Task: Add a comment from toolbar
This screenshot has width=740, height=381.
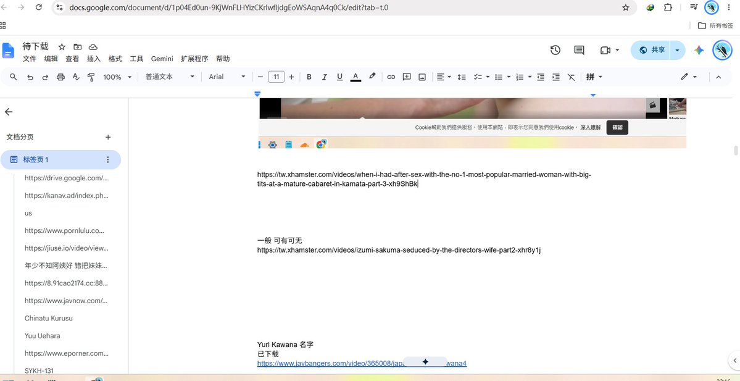Action: tap(406, 77)
